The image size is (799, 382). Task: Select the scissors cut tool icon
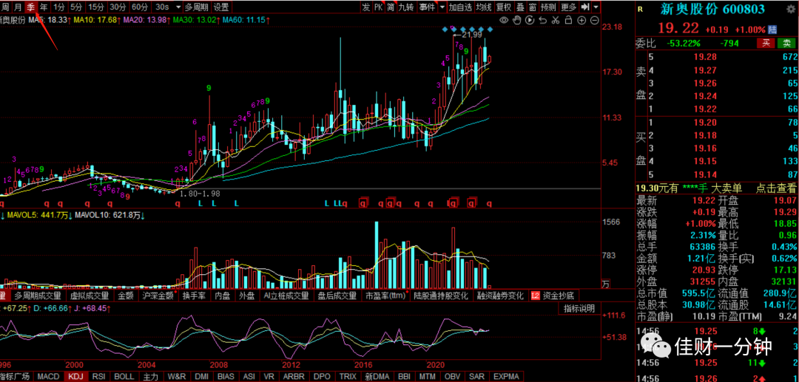(x=556, y=21)
